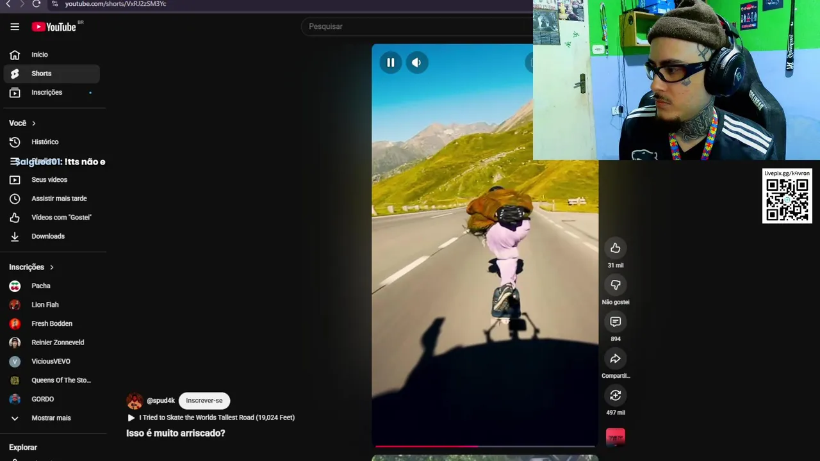Viewport: 820px width, 461px height.
Task: Open Downloads in the sidebar
Action: [x=52, y=236]
